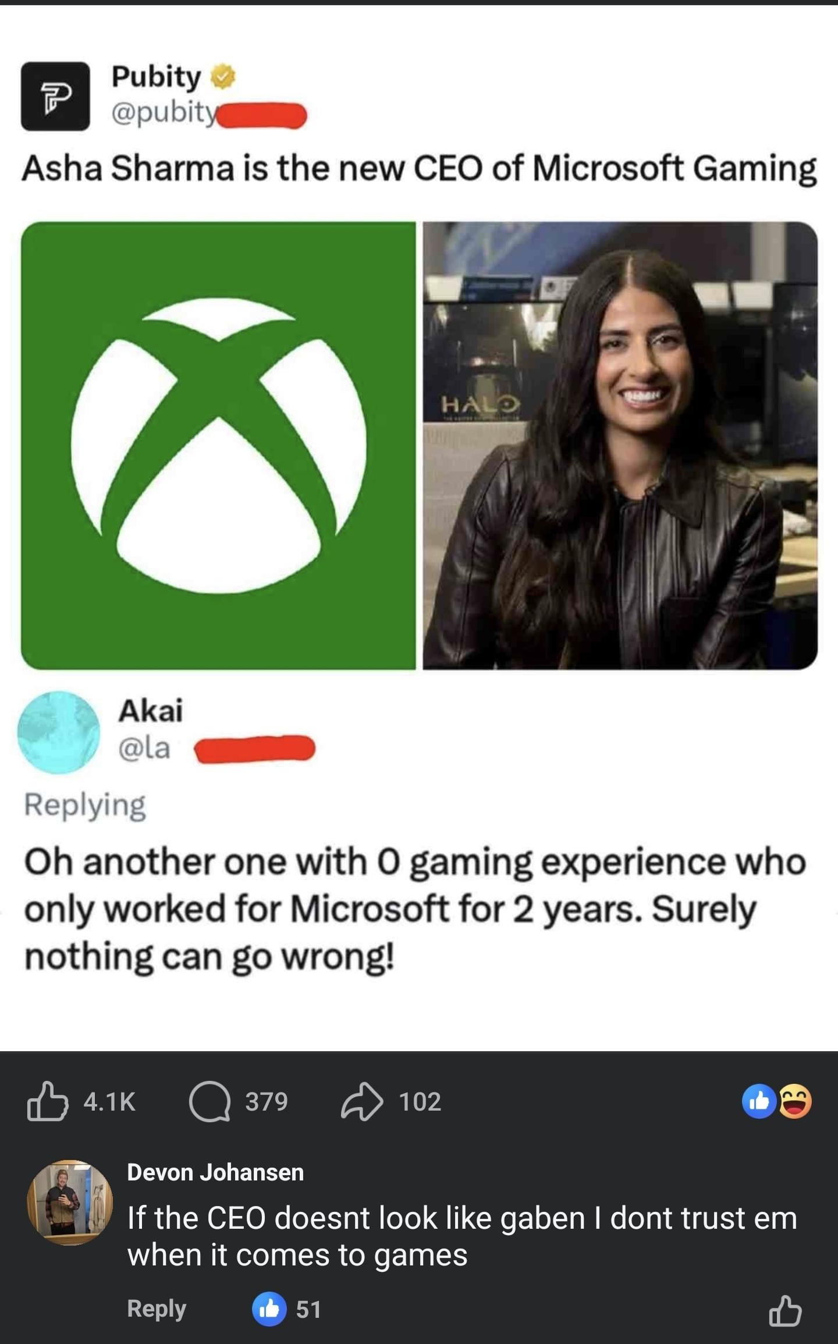Like the post with the thumbs-up icon
This screenshot has height=1344, width=838.
pyautogui.click(x=47, y=1101)
